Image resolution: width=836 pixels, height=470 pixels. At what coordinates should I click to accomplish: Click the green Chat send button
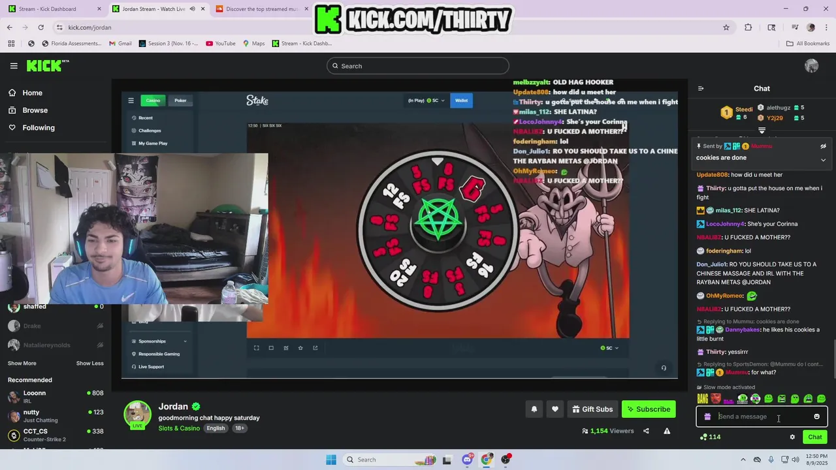coord(815,437)
